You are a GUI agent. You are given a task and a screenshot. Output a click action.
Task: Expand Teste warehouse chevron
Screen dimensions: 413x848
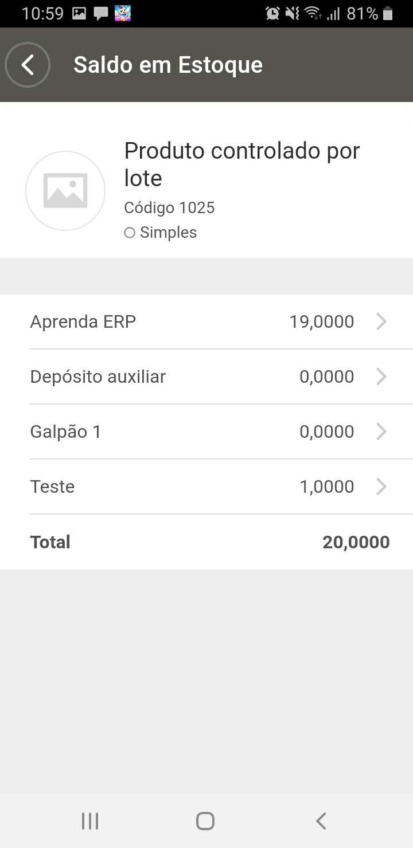381,486
